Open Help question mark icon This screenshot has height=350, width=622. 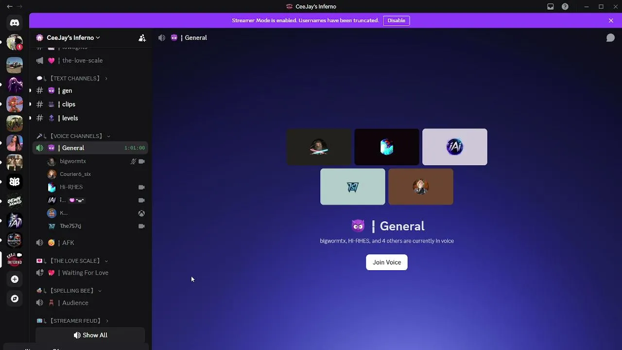(x=565, y=7)
